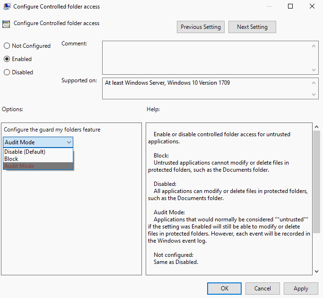Click Comment box scroll down arrow
Screen dimensions: 323x298
[314, 70]
